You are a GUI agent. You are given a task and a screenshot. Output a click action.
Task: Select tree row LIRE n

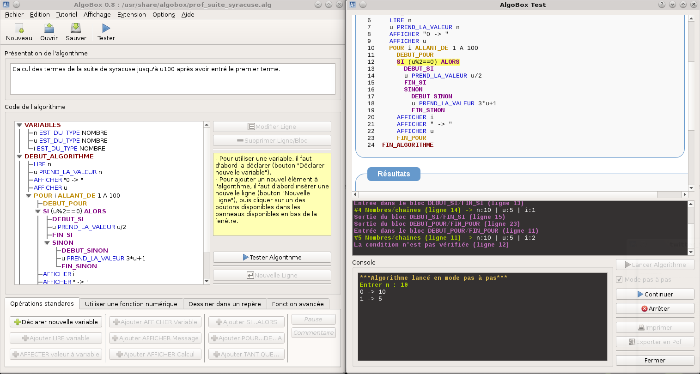(x=42, y=164)
